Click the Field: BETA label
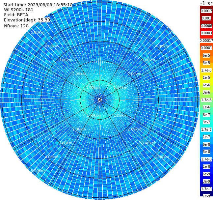 pos(16,15)
